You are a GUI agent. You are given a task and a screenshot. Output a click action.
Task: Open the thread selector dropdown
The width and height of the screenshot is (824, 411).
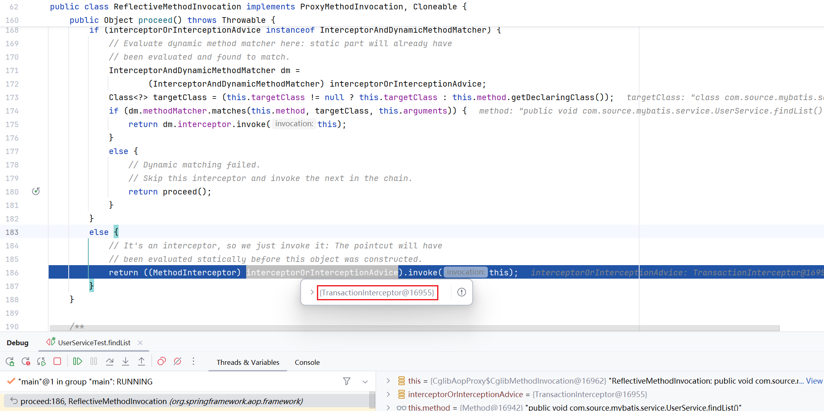pos(365,382)
